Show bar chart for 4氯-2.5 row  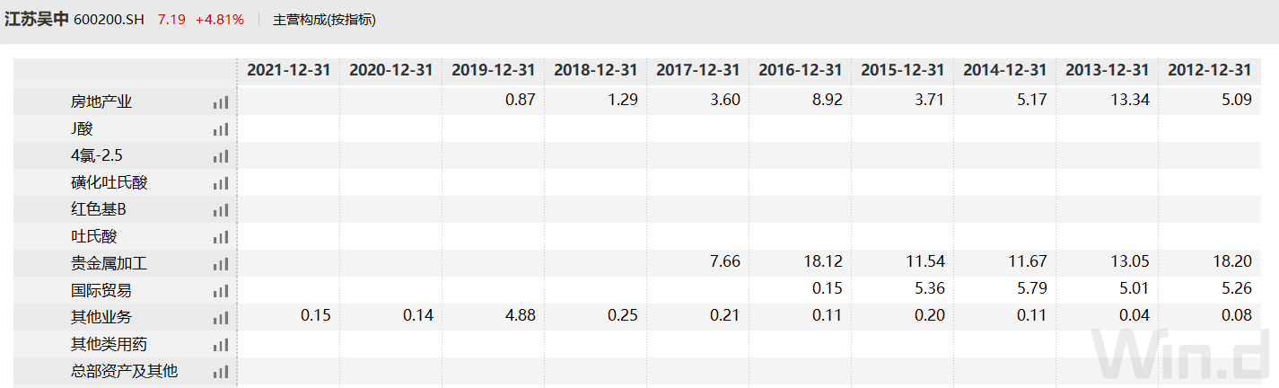coord(221,156)
